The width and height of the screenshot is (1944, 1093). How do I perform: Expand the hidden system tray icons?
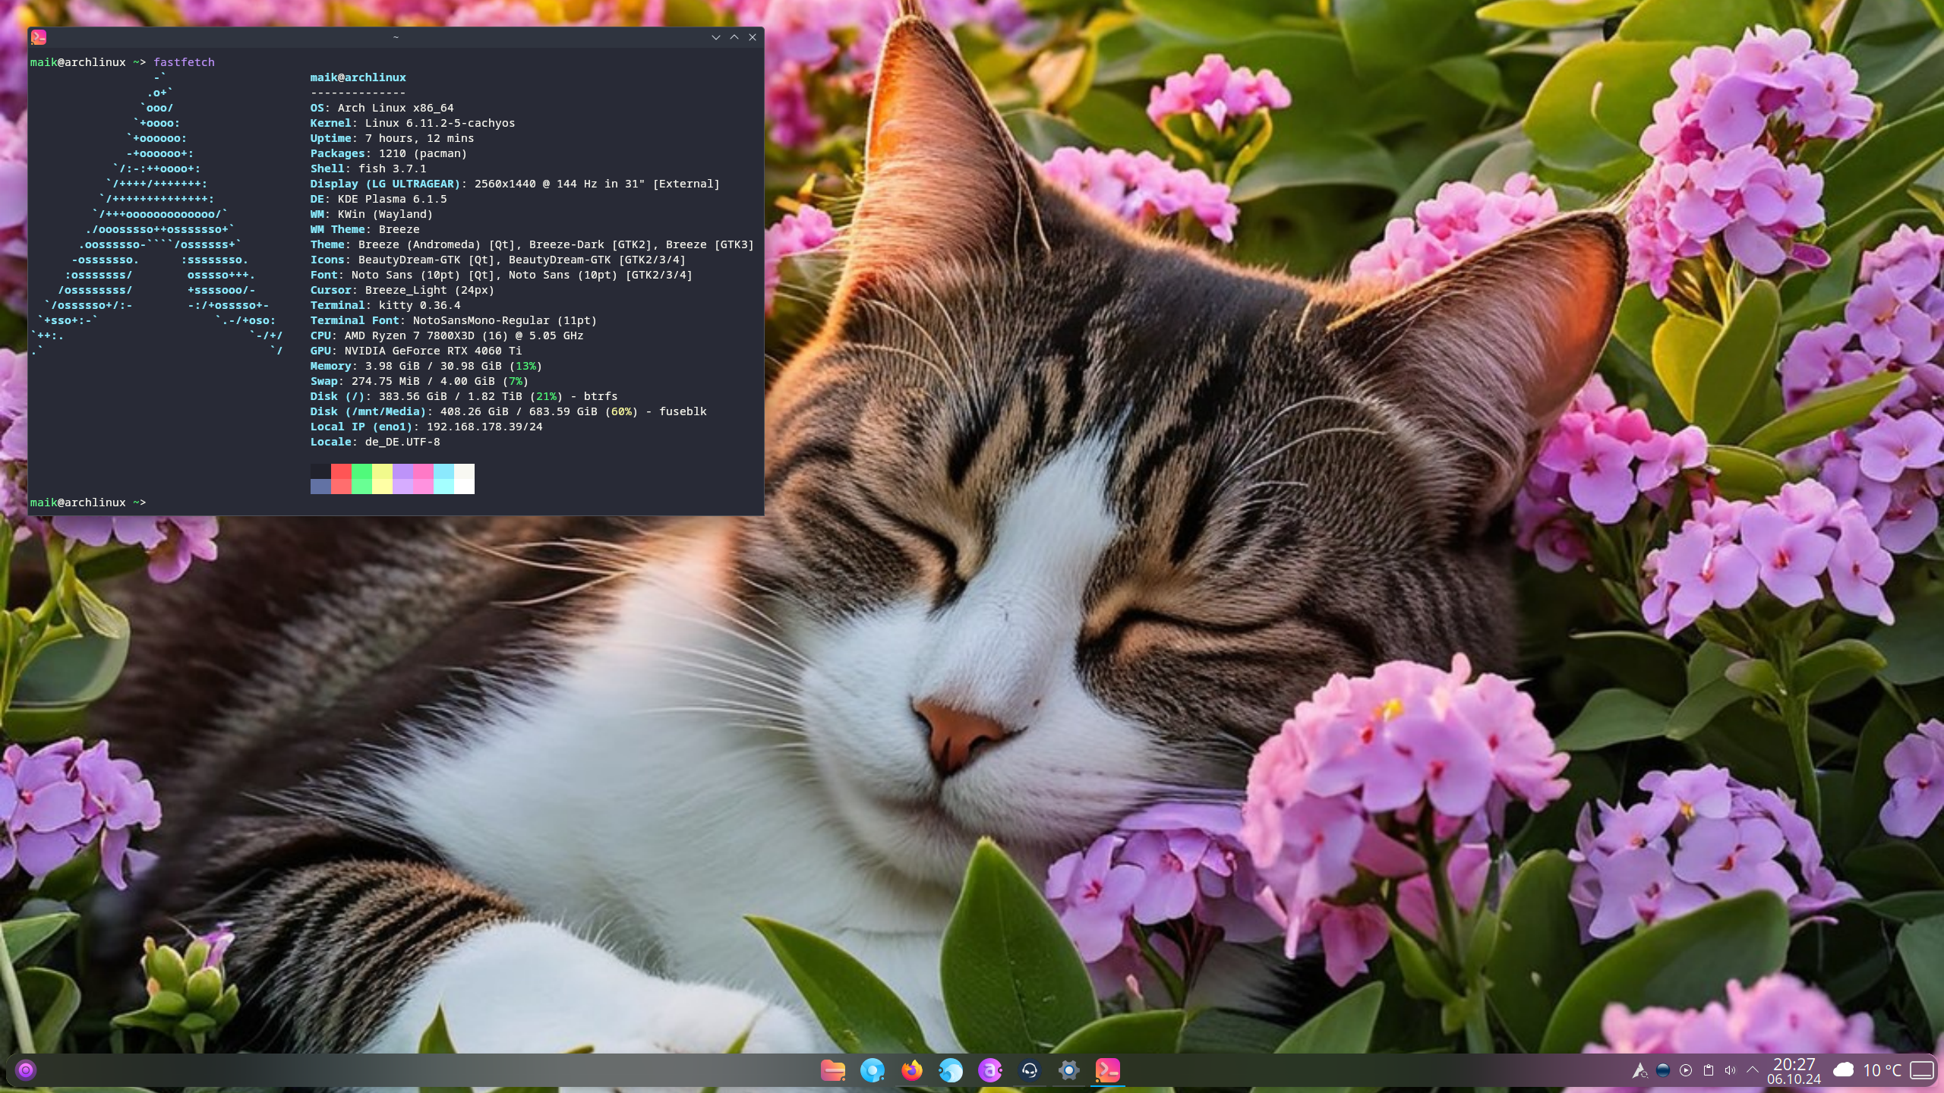[x=1753, y=1069]
